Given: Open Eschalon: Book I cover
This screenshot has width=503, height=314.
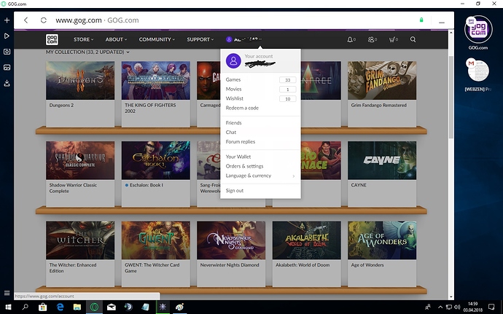Looking at the screenshot, I should (x=155, y=160).
